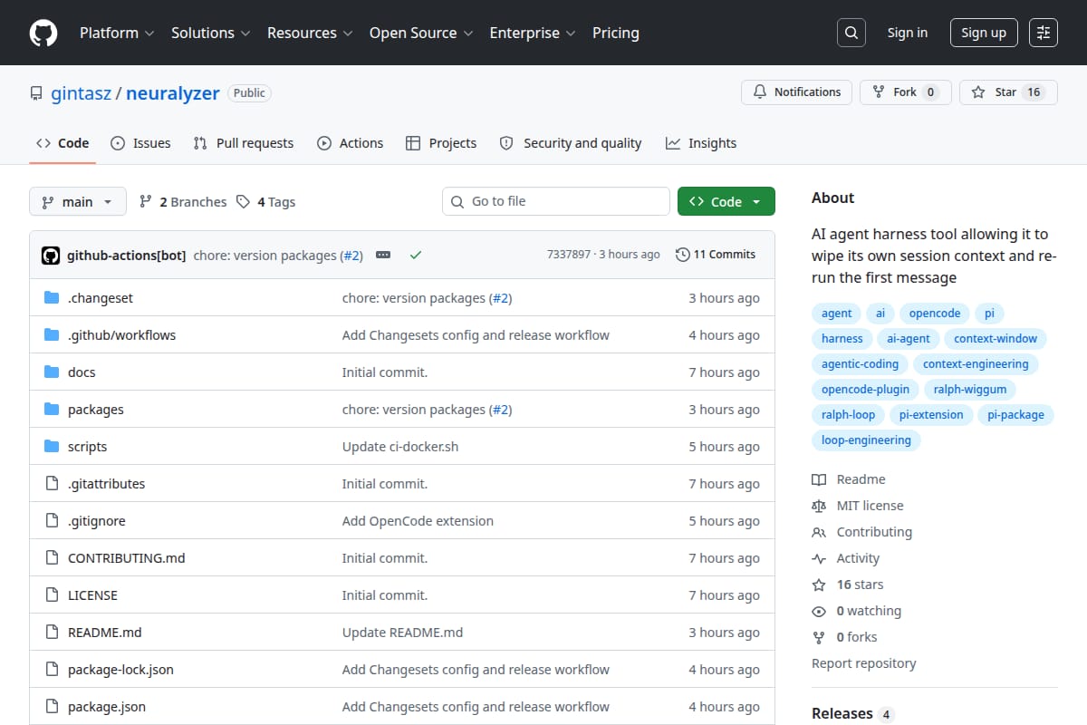Click the Report repository link
The height and width of the screenshot is (725, 1087).
point(864,663)
